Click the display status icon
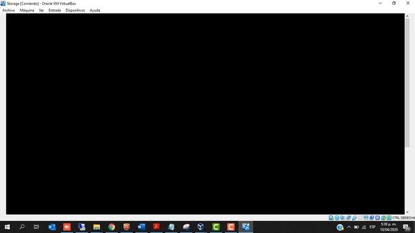 coord(366,217)
